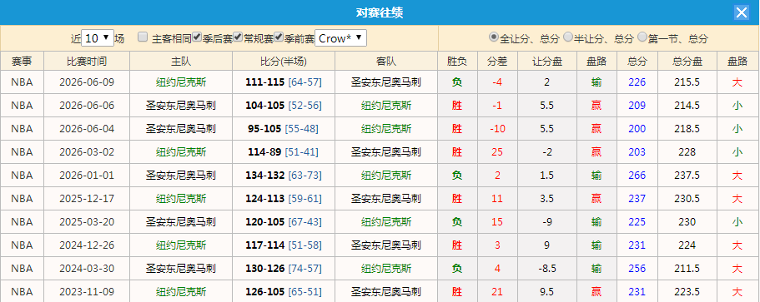This screenshot has width=760, height=302.
Task: Click the point difference value 25
Action: (497, 152)
